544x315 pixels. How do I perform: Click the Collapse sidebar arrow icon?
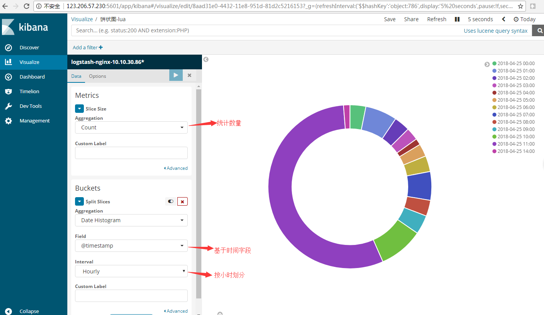8,311
